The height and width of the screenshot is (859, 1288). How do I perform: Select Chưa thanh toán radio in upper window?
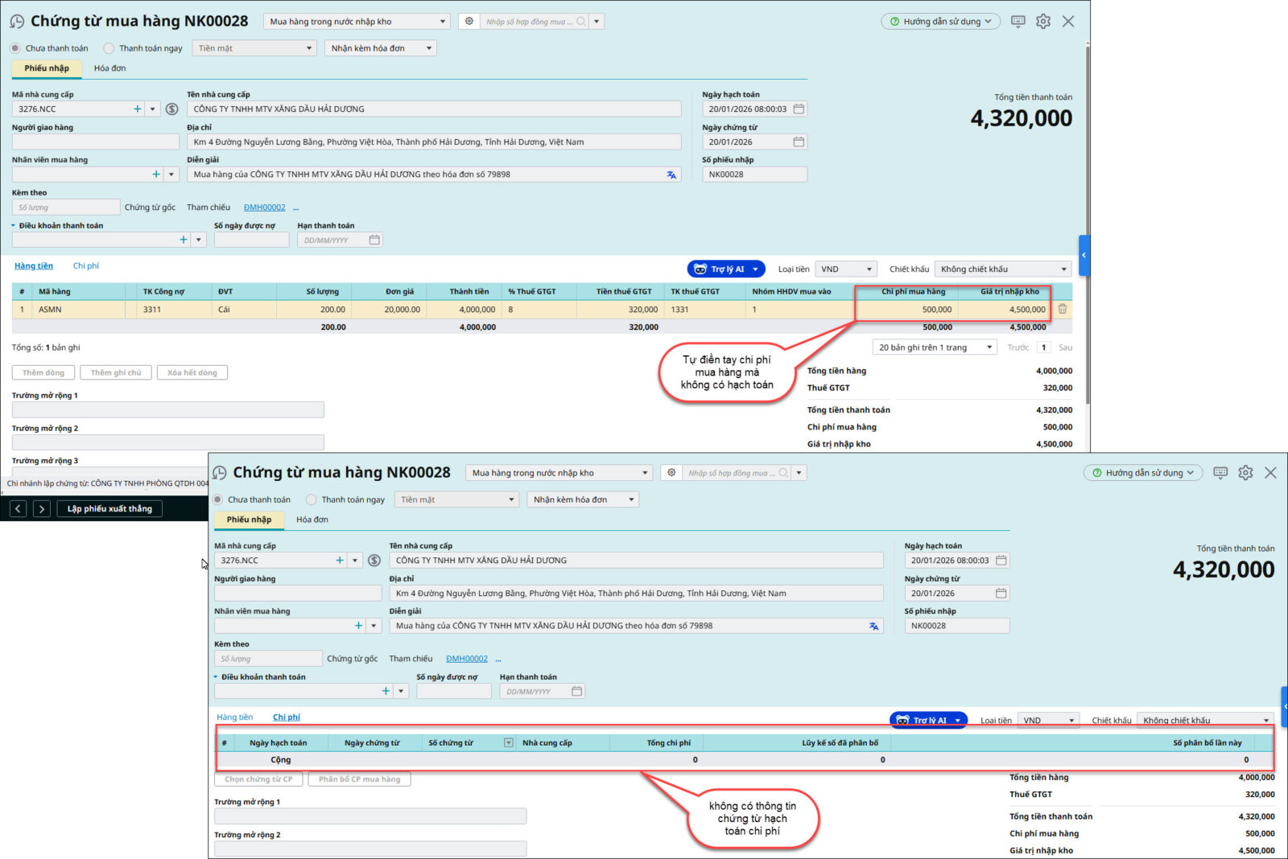point(16,48)
